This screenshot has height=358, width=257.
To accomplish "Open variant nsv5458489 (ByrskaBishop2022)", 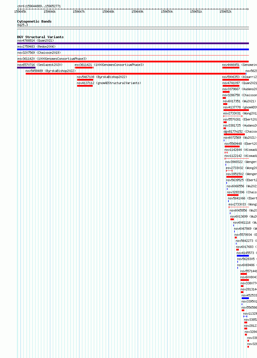I will [x=51, y=71].
